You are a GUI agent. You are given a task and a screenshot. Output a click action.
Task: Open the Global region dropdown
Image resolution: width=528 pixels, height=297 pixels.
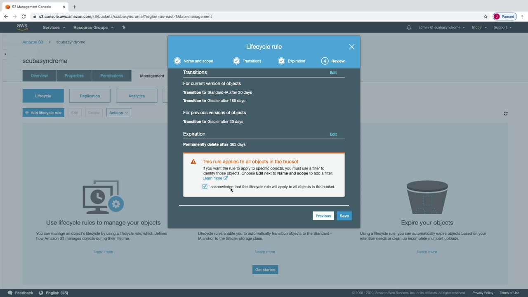[x=479, y=28]
